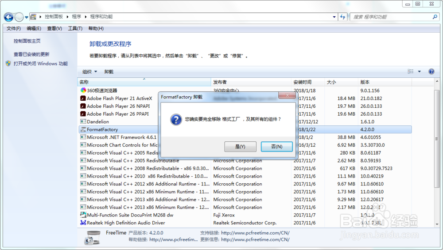Sort by 大小 column header
Viewport: 443px width, 250px height.
[341, 82]
